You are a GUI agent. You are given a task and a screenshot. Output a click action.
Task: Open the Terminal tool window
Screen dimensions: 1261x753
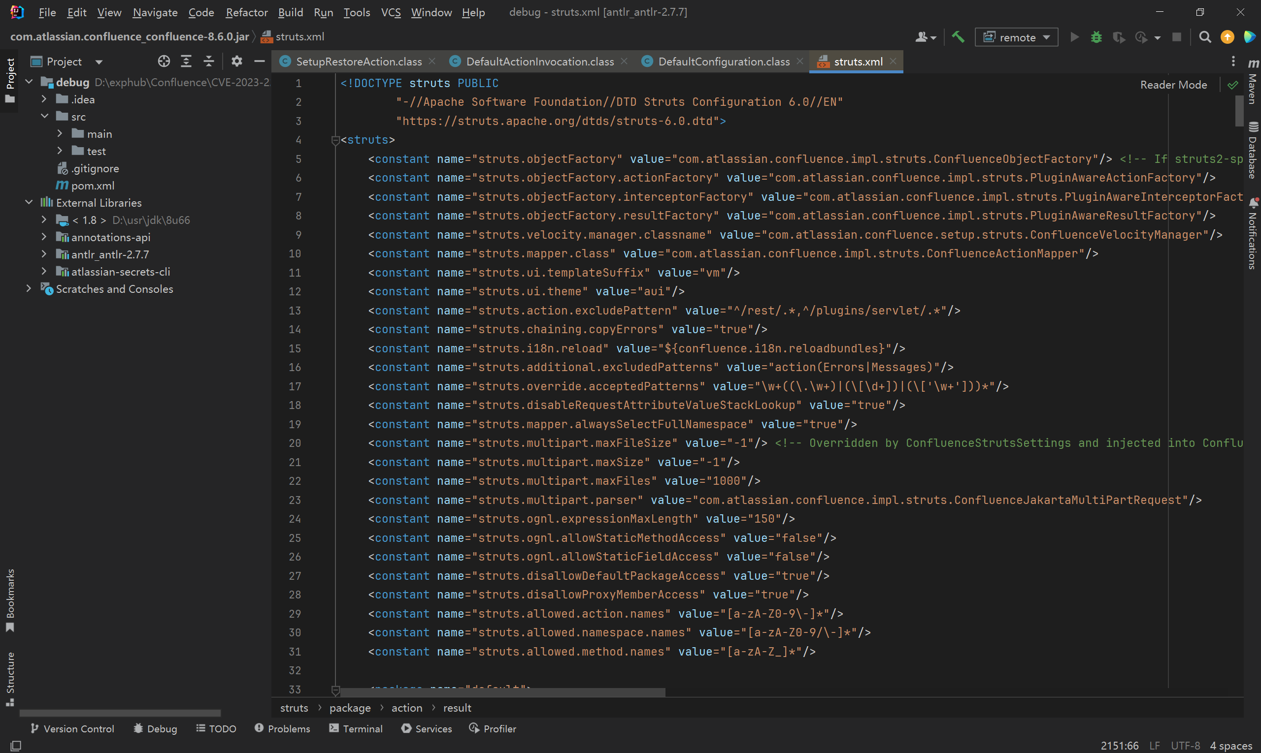click(356, 729)
